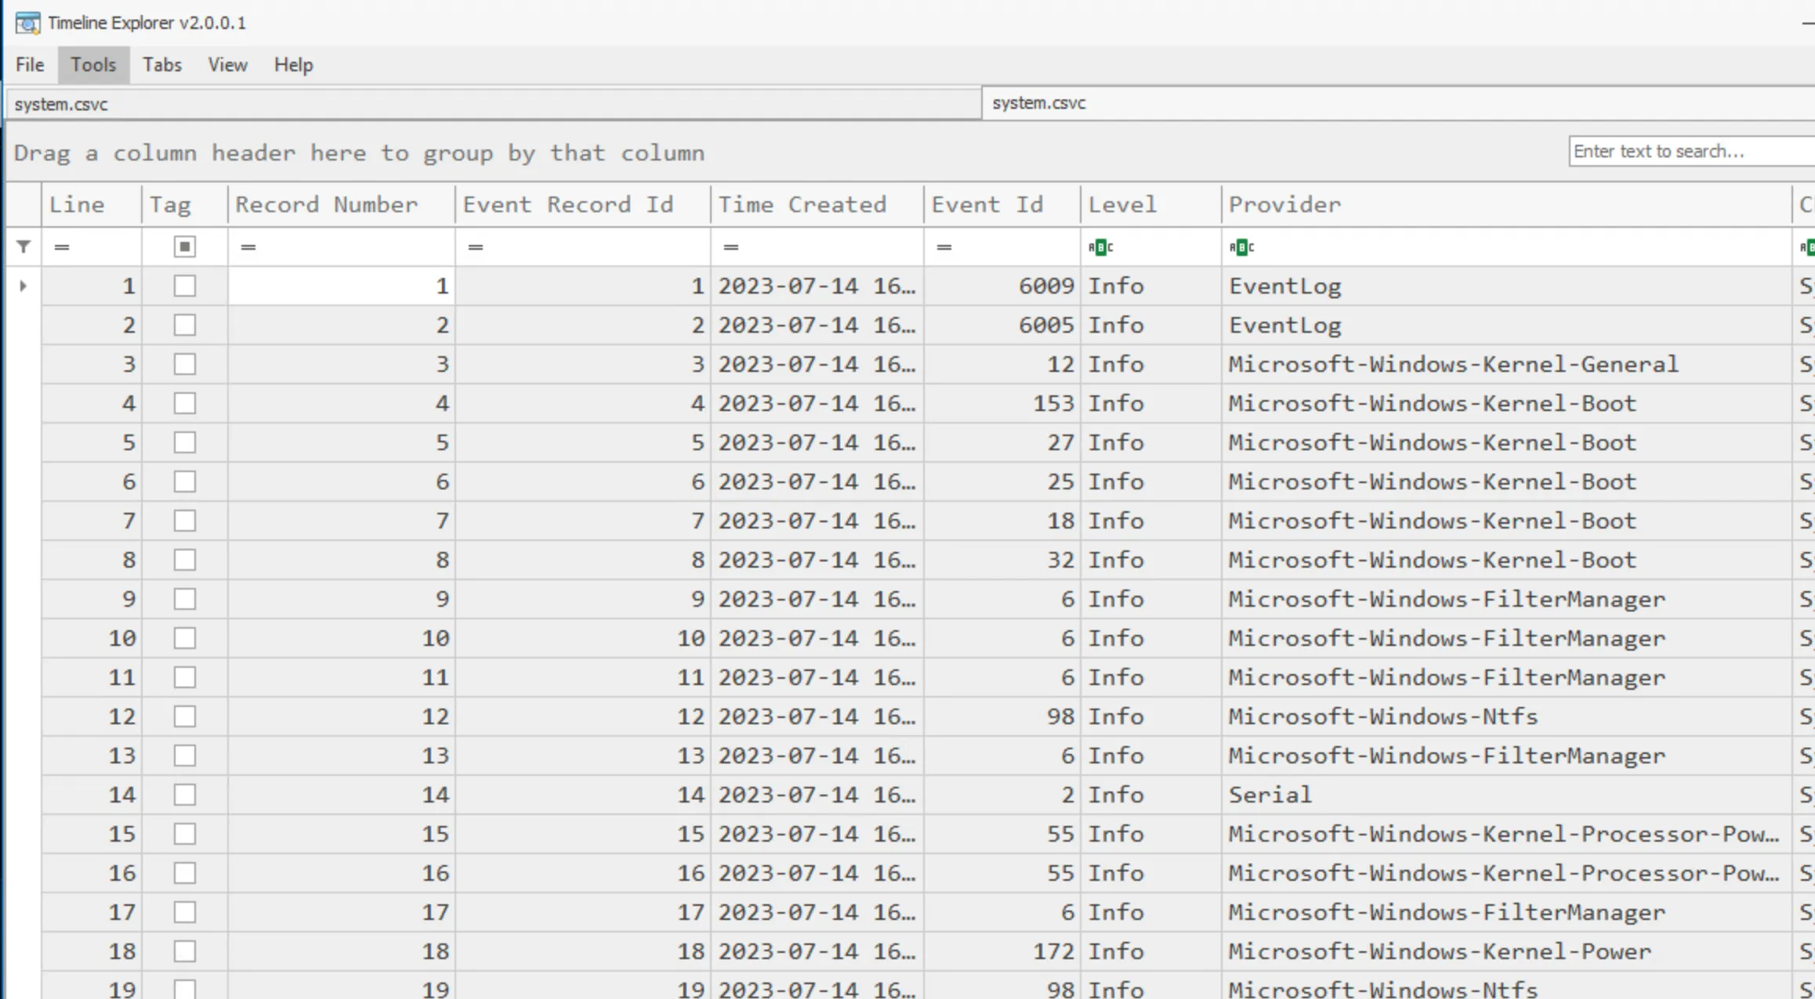Open the View menu

coord(227,65)
